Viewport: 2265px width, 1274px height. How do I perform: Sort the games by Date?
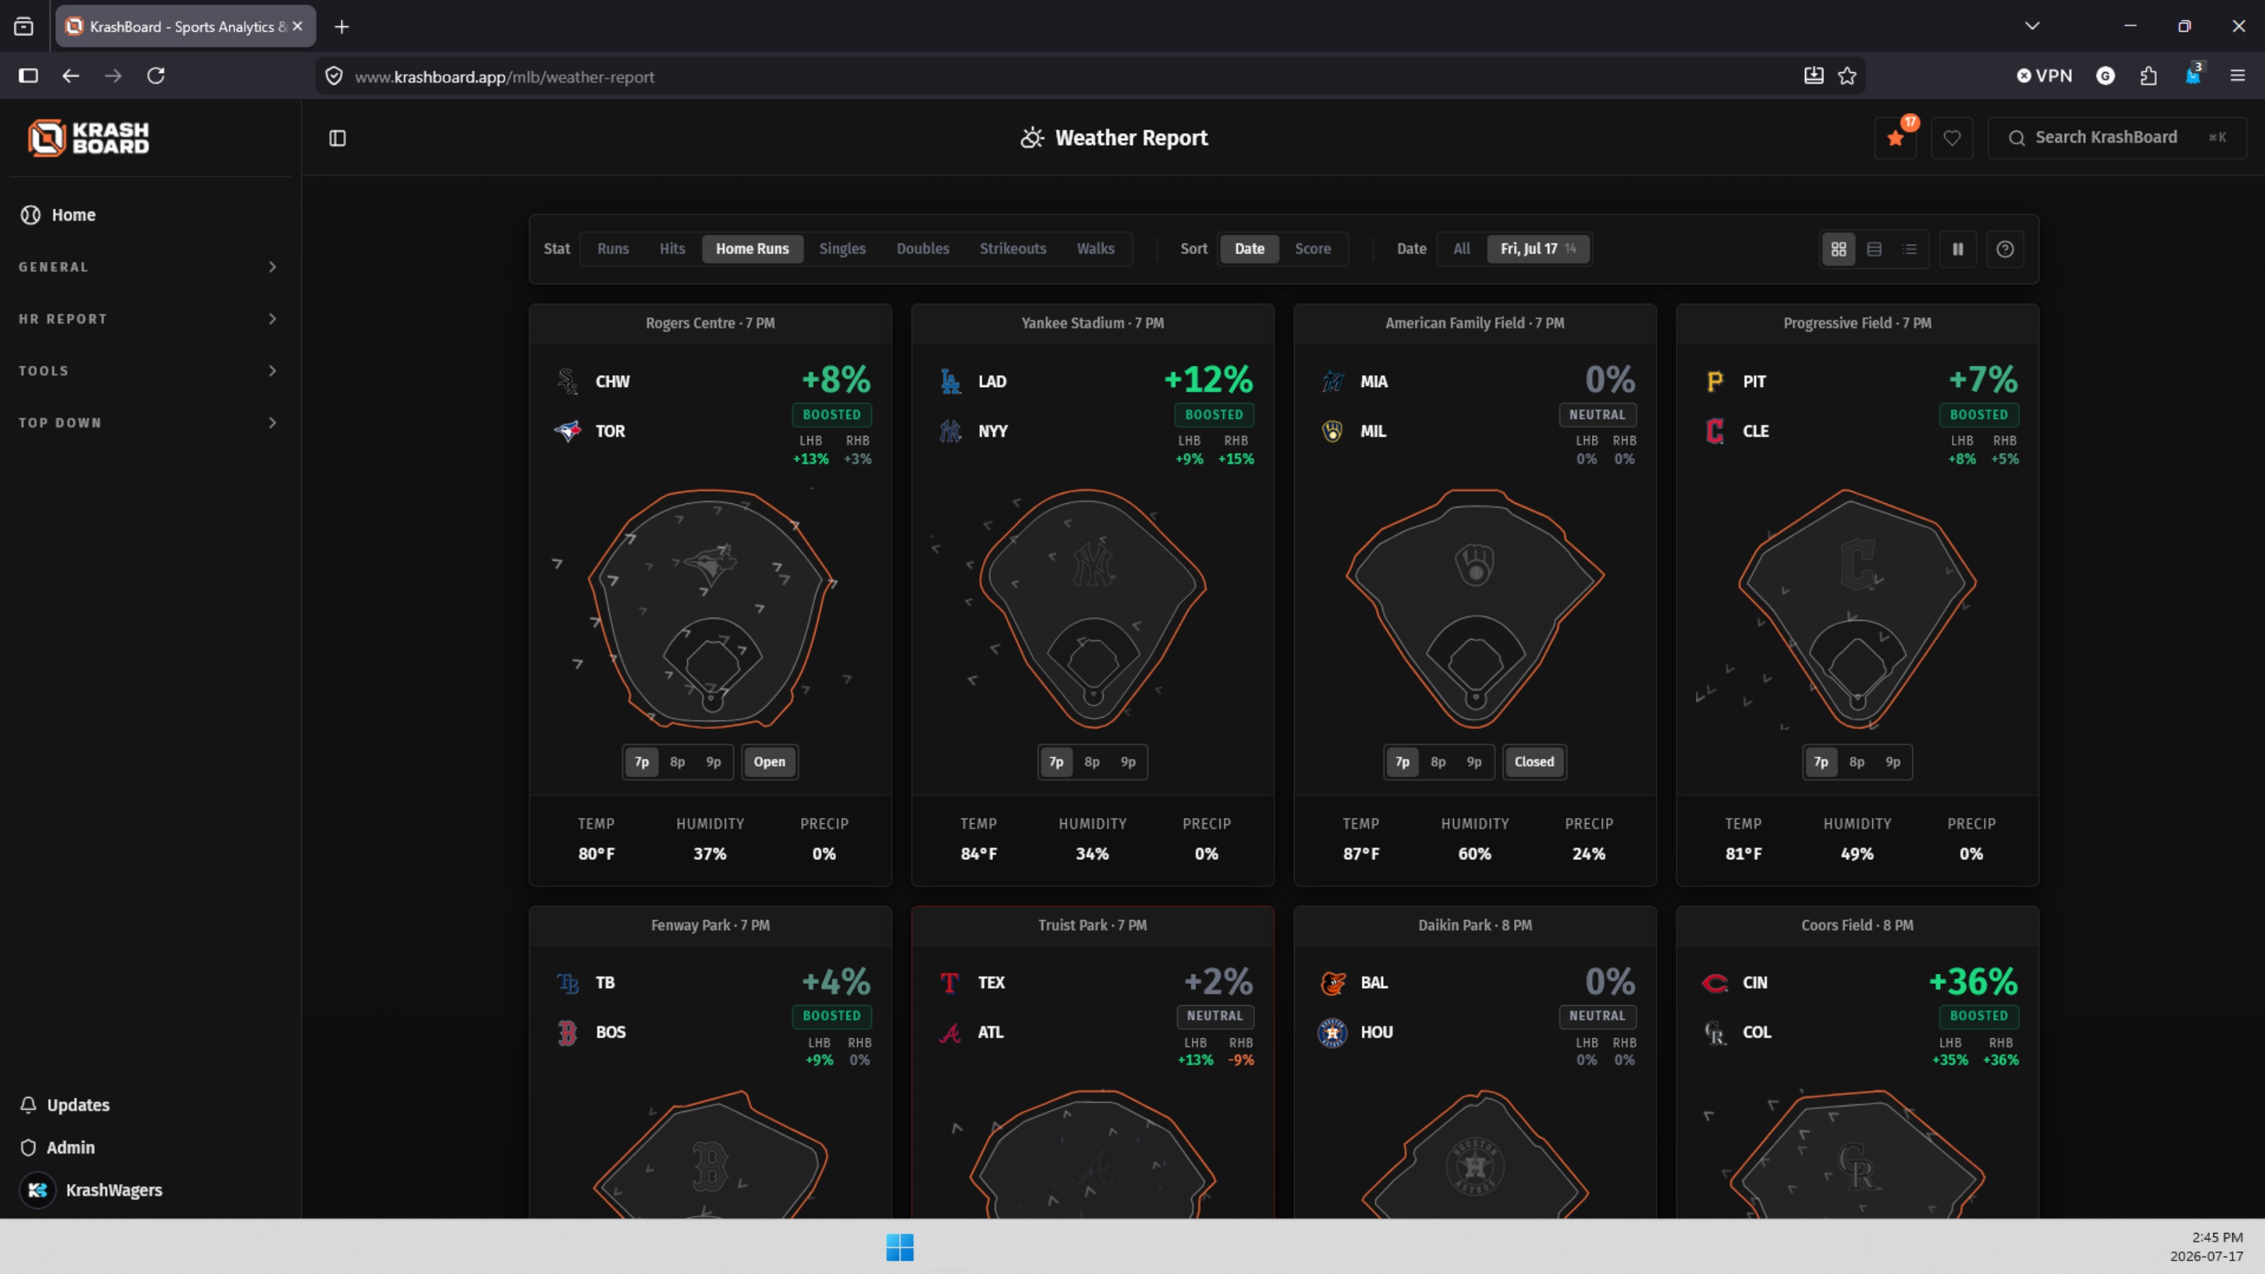(1249, 250)
